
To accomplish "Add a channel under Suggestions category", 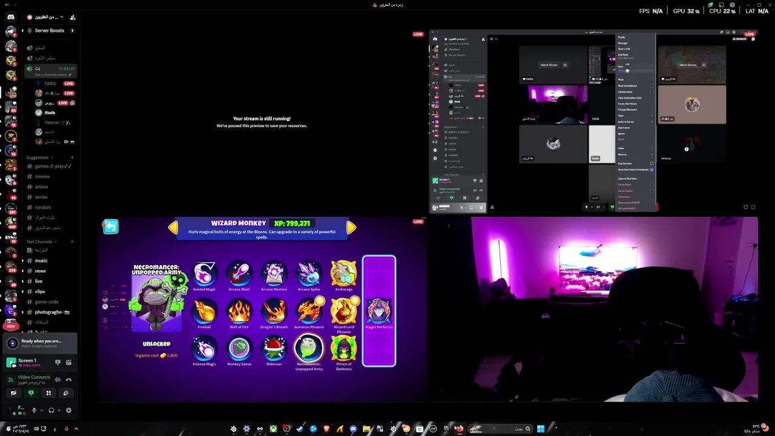I will tap(72, 157).
